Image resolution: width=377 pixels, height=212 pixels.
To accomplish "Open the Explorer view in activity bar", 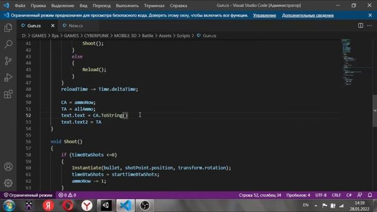I will (8, 28).
